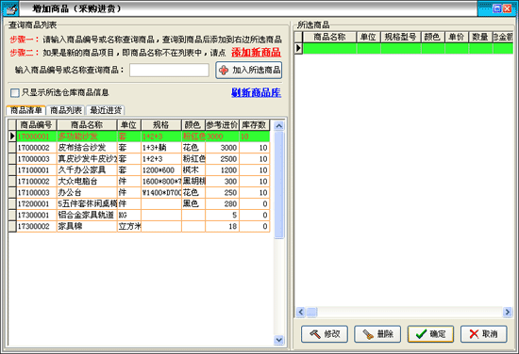Open the 最近进货 tab
The image size is (519, 354).
pyautogui.click(x=106, y=110)
